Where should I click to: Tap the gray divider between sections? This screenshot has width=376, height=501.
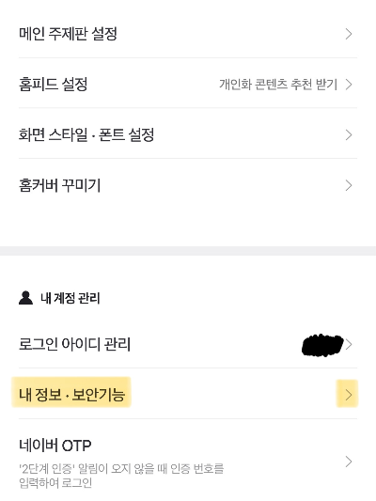coord(188,251)
